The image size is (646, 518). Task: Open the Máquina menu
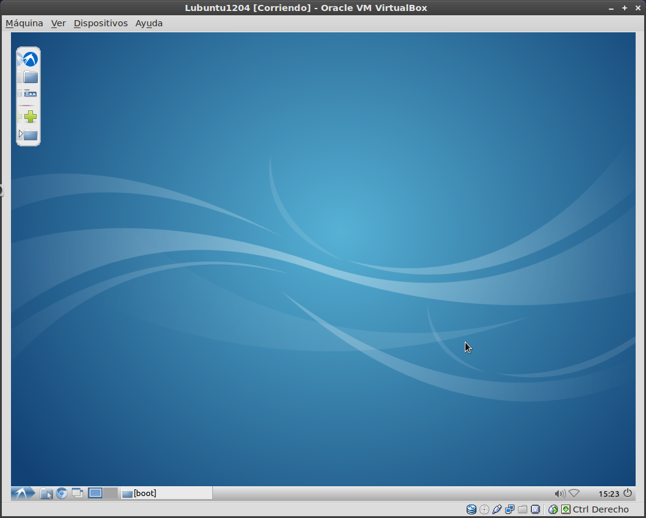(24, 23)
